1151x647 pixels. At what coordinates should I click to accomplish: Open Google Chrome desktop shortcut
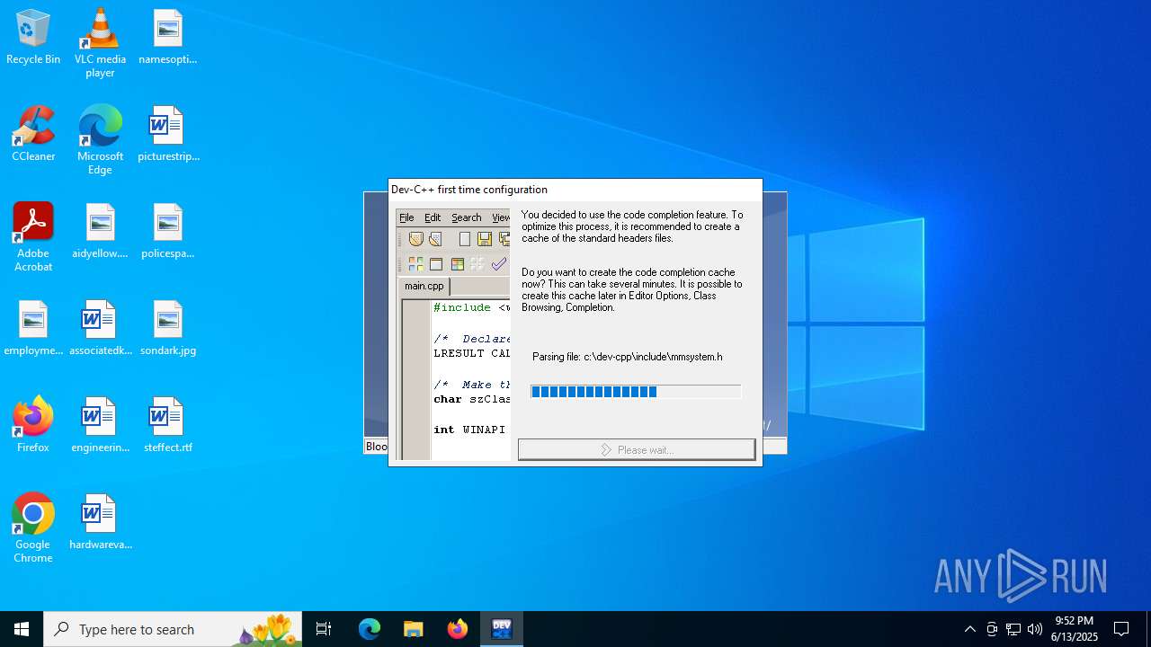[33, 528]
